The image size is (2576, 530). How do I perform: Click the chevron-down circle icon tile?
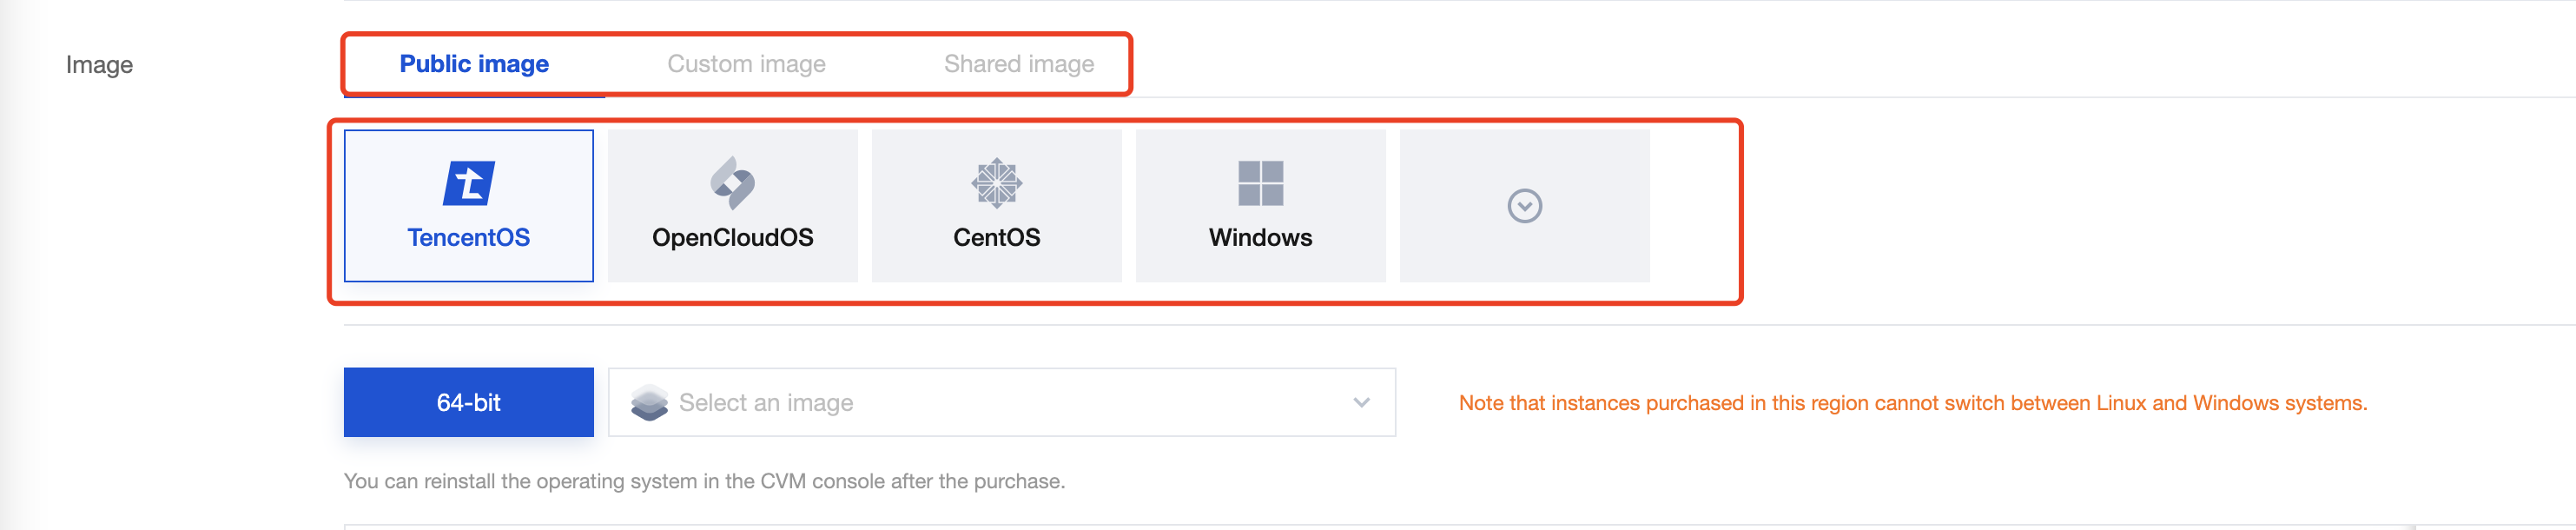[x=1524, y=206]
